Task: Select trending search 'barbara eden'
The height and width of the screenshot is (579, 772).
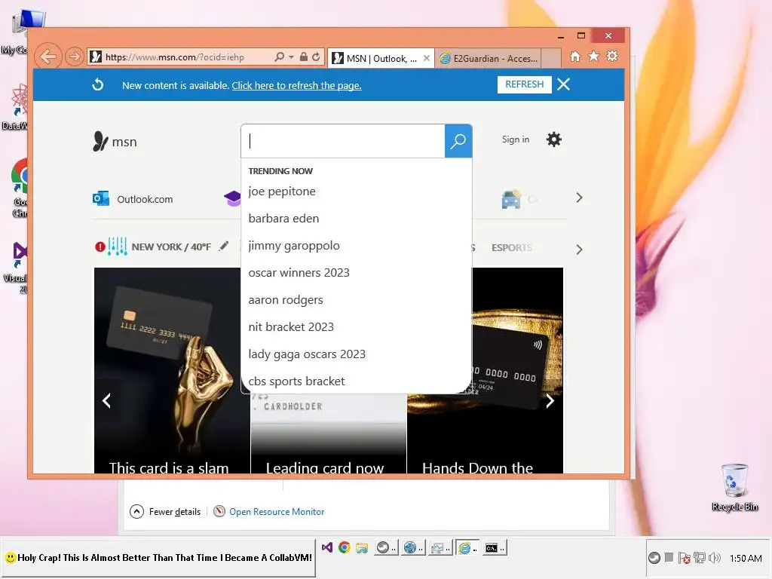Action: [283, 218]
